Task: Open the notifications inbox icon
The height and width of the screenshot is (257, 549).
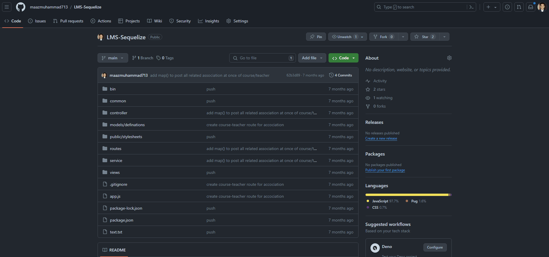Action: 531,7
